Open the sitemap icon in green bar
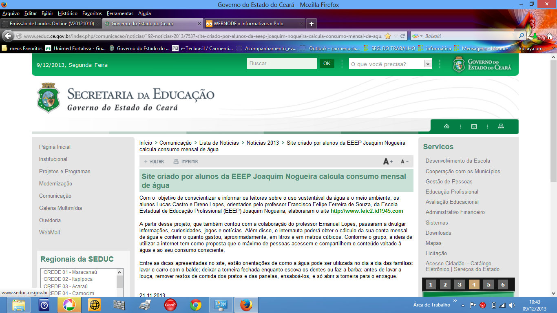Screen dimensions: 557x313 [x=501, y=126]
